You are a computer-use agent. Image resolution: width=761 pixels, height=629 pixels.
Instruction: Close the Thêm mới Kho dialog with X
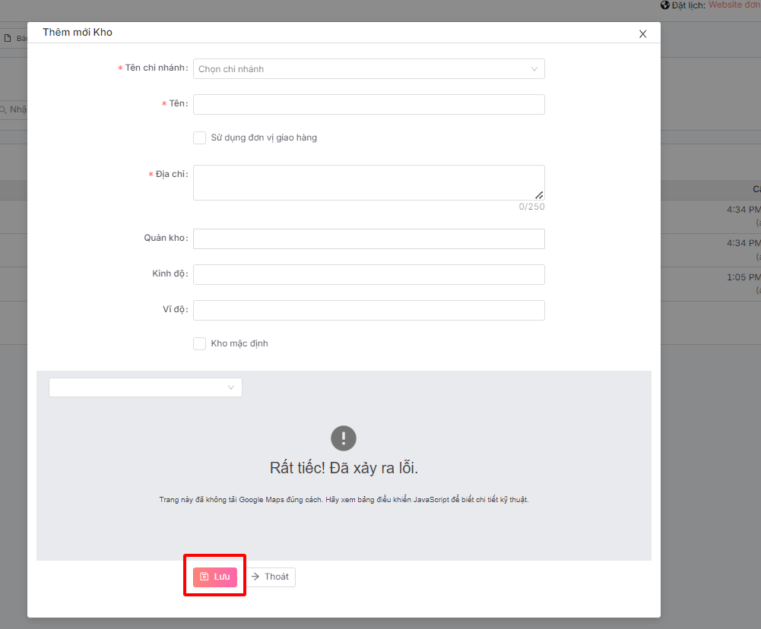point(642,34)
